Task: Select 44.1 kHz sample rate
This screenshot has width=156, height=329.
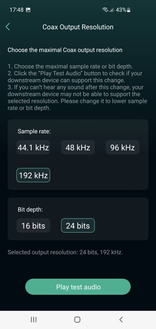Action: click(33, 147)
